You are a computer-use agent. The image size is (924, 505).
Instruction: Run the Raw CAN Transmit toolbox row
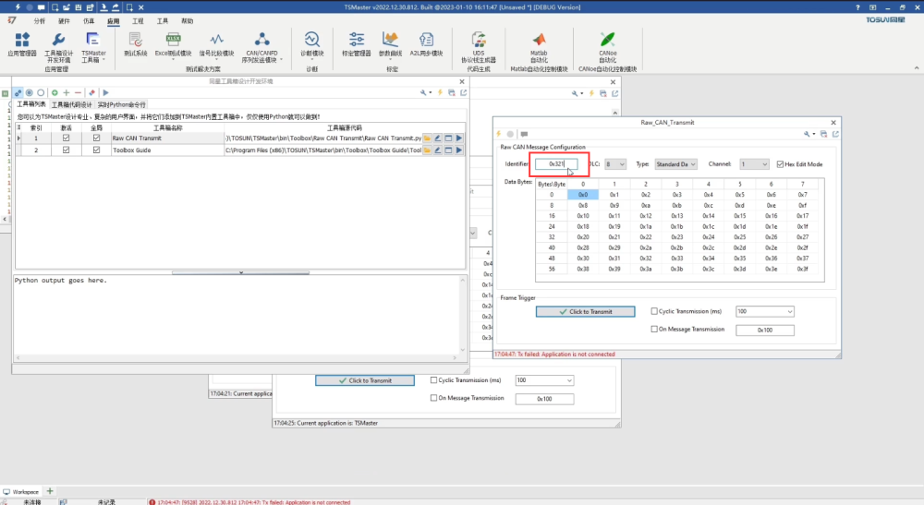pos(459,138)
